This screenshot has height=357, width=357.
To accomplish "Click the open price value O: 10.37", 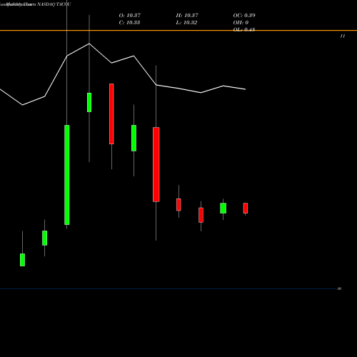I will (130, 16).
